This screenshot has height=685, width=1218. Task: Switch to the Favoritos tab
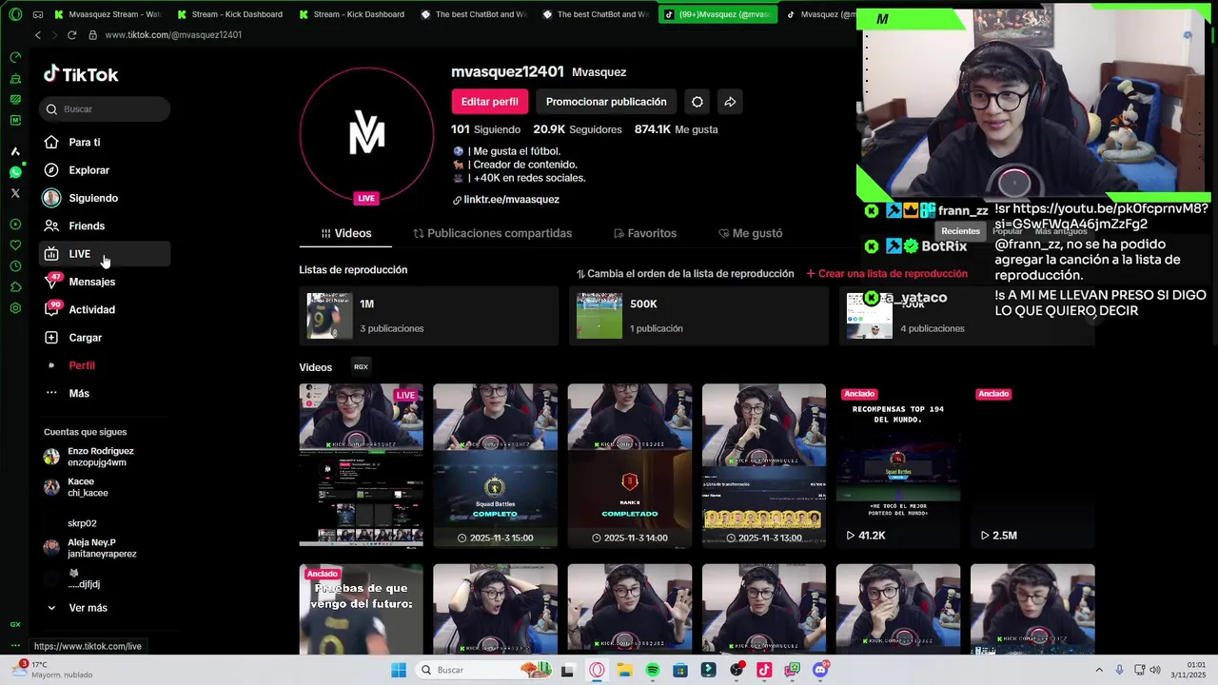click(645, 233)
